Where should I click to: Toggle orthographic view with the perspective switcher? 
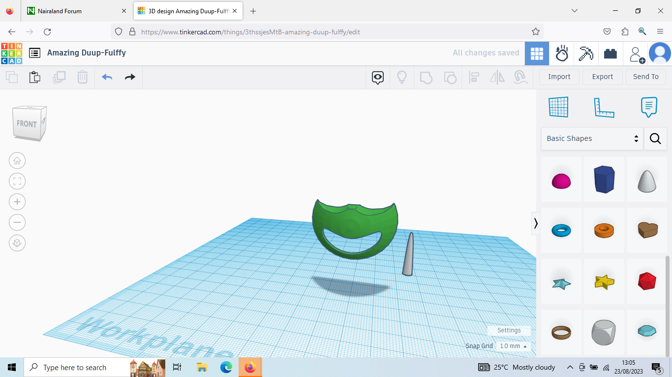click(x=17, y=242)
